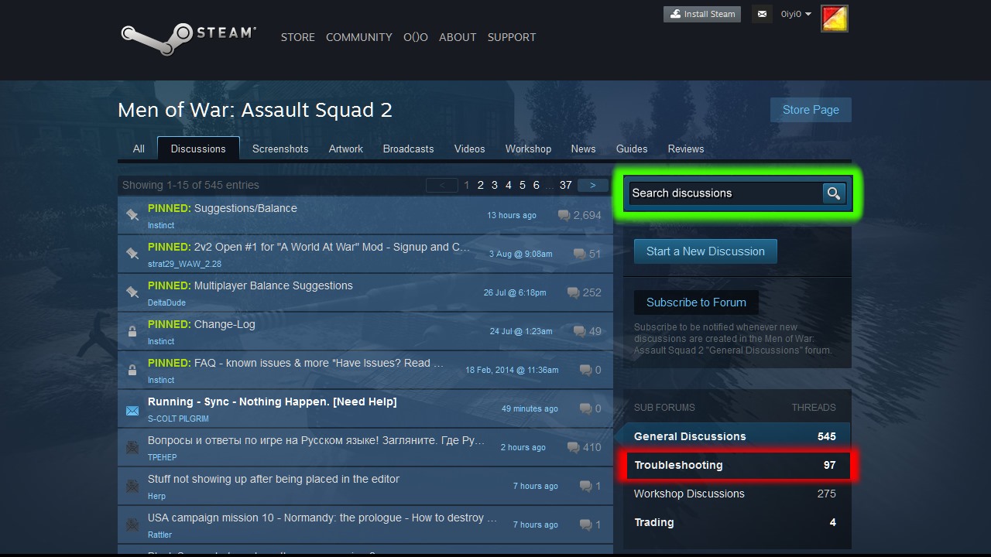This screenshot has width=991, height=557.
Task: Click the pin icon beside Suggestions/Balance thread
Action: coord(132,215)
